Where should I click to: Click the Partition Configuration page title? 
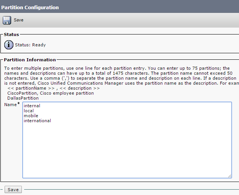coord(30,7)
